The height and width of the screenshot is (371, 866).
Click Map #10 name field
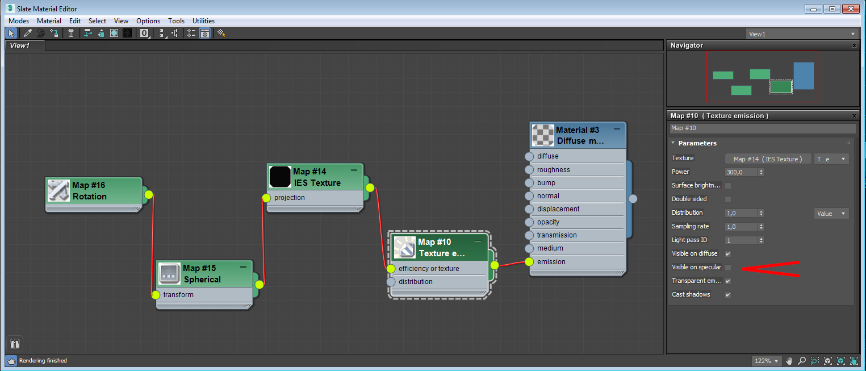point(763,128)
